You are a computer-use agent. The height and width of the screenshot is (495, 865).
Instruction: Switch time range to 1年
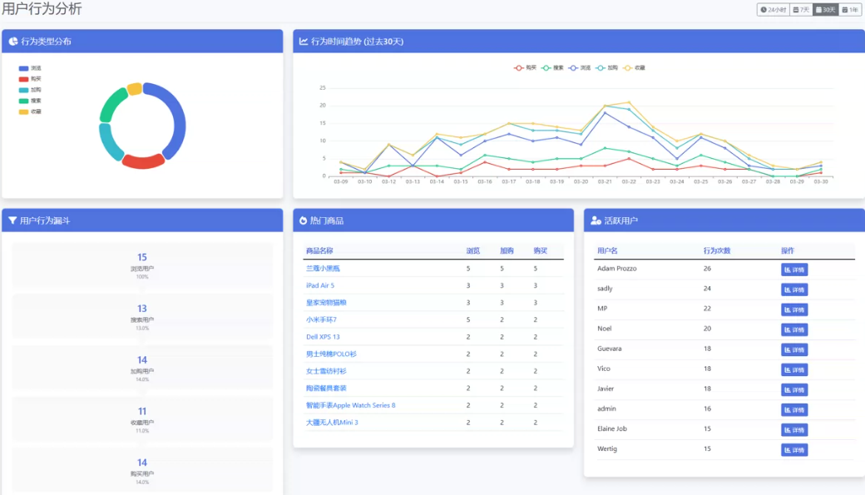pos(849,9)
